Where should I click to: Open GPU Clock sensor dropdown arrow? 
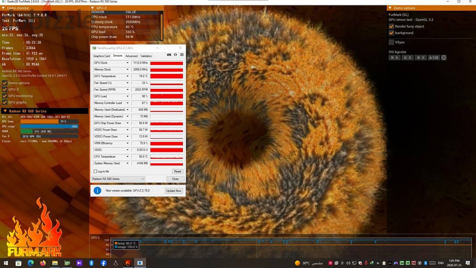(x=128, y=63)
